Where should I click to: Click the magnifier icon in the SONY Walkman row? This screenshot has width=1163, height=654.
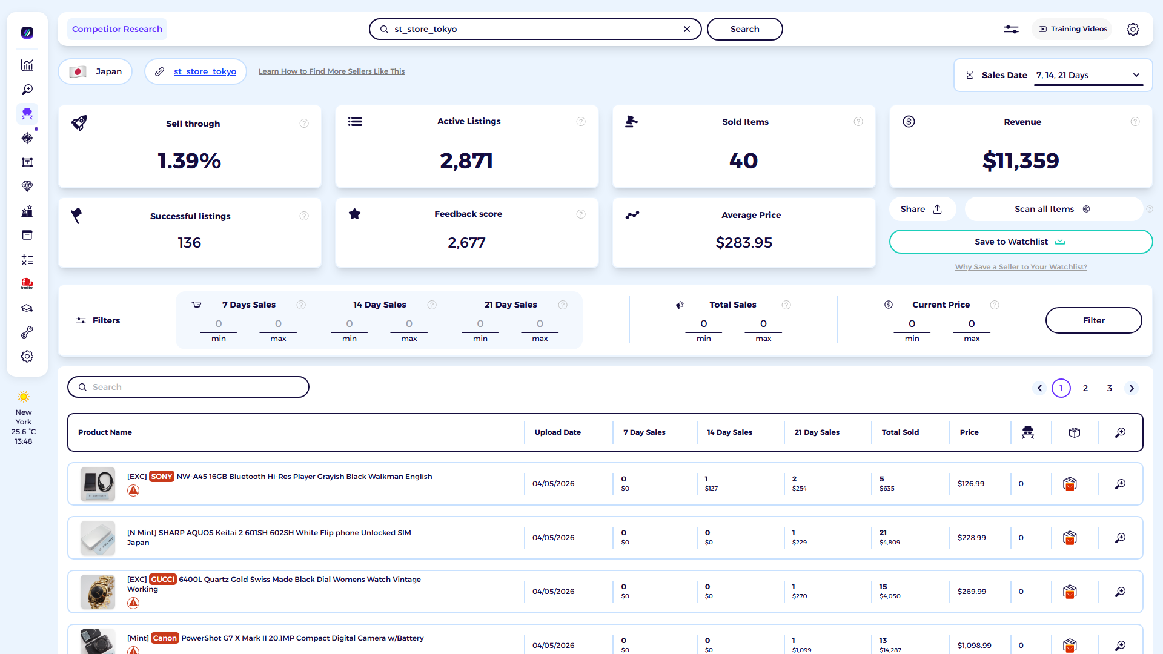click(1121, 484)
